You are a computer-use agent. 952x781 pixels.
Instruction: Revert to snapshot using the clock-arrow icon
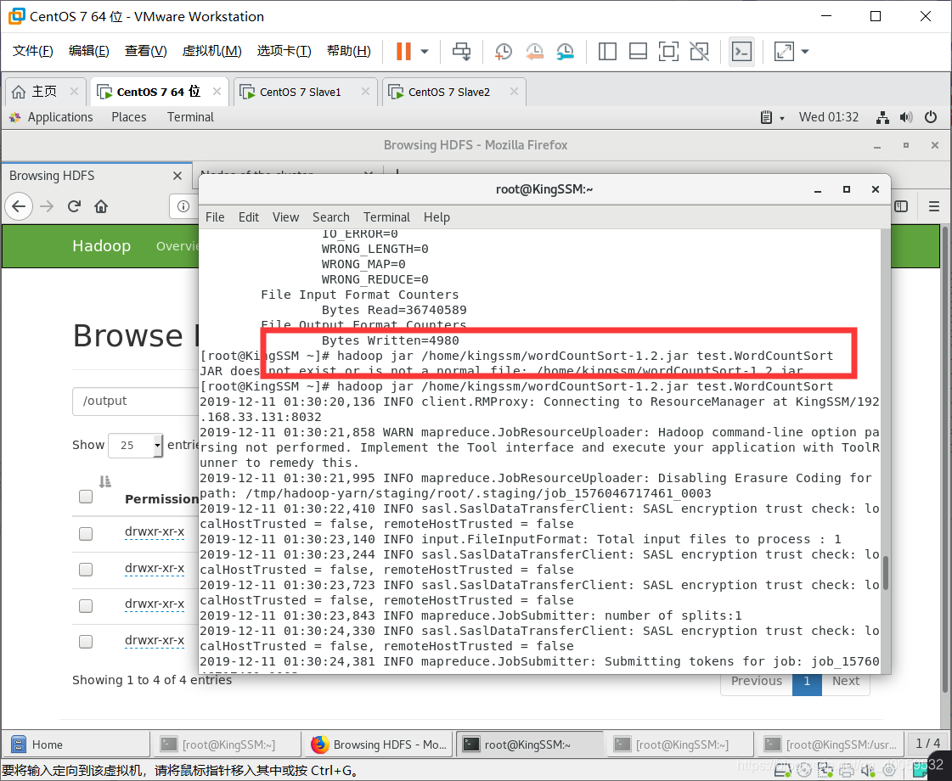click(534, 52)
